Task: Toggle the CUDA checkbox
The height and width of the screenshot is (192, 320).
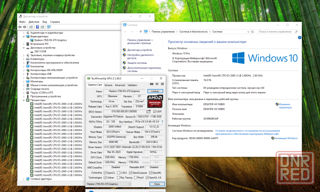Action: click(x=118, y=172)
